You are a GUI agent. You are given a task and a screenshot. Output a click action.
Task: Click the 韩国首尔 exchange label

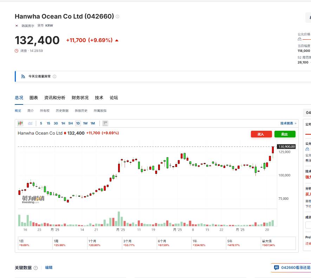28,26
